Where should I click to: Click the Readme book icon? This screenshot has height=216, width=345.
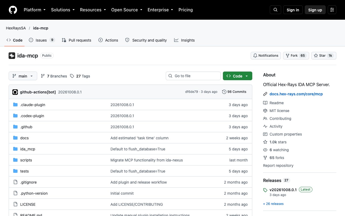click(x=265, y=103)
